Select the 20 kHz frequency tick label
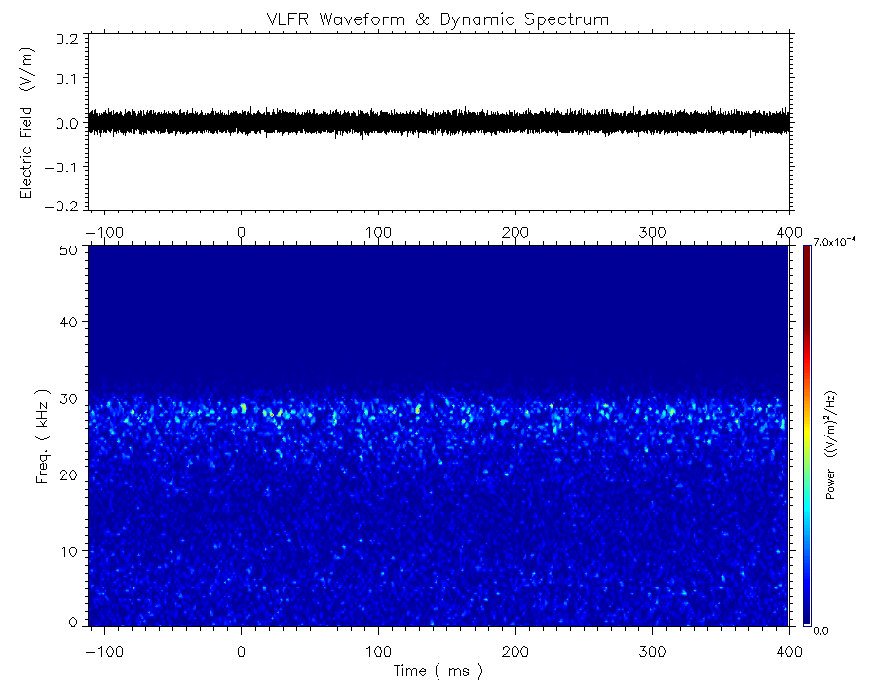 pyautogui.click(x=68, y=474)
